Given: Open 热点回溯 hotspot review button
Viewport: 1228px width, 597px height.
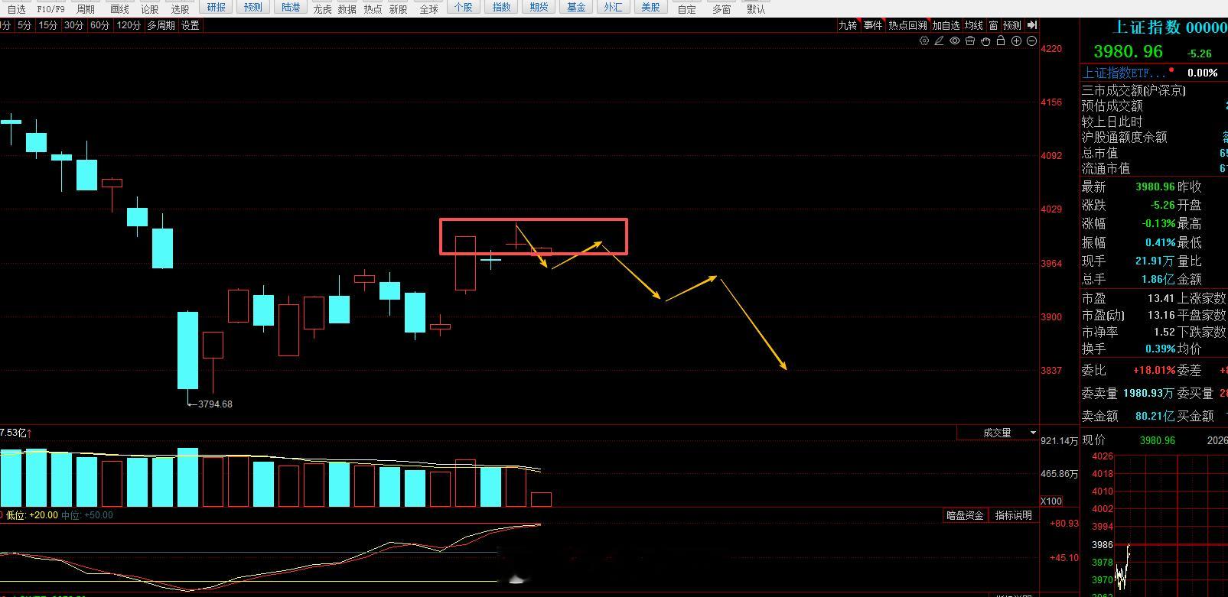Looking at the screenshot, I should [907, 25].
